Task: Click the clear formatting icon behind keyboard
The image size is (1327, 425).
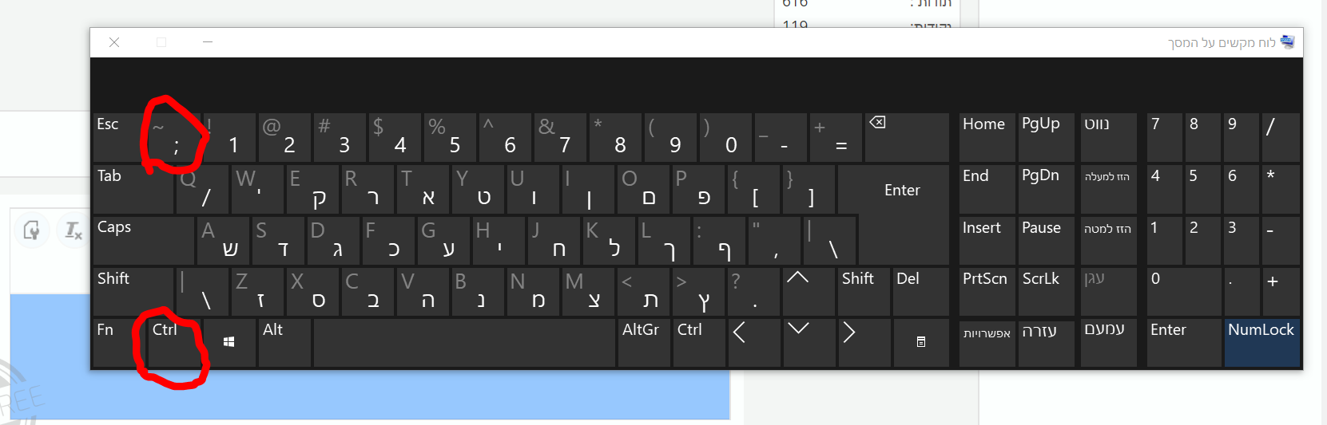Action: tap(73, 231)
